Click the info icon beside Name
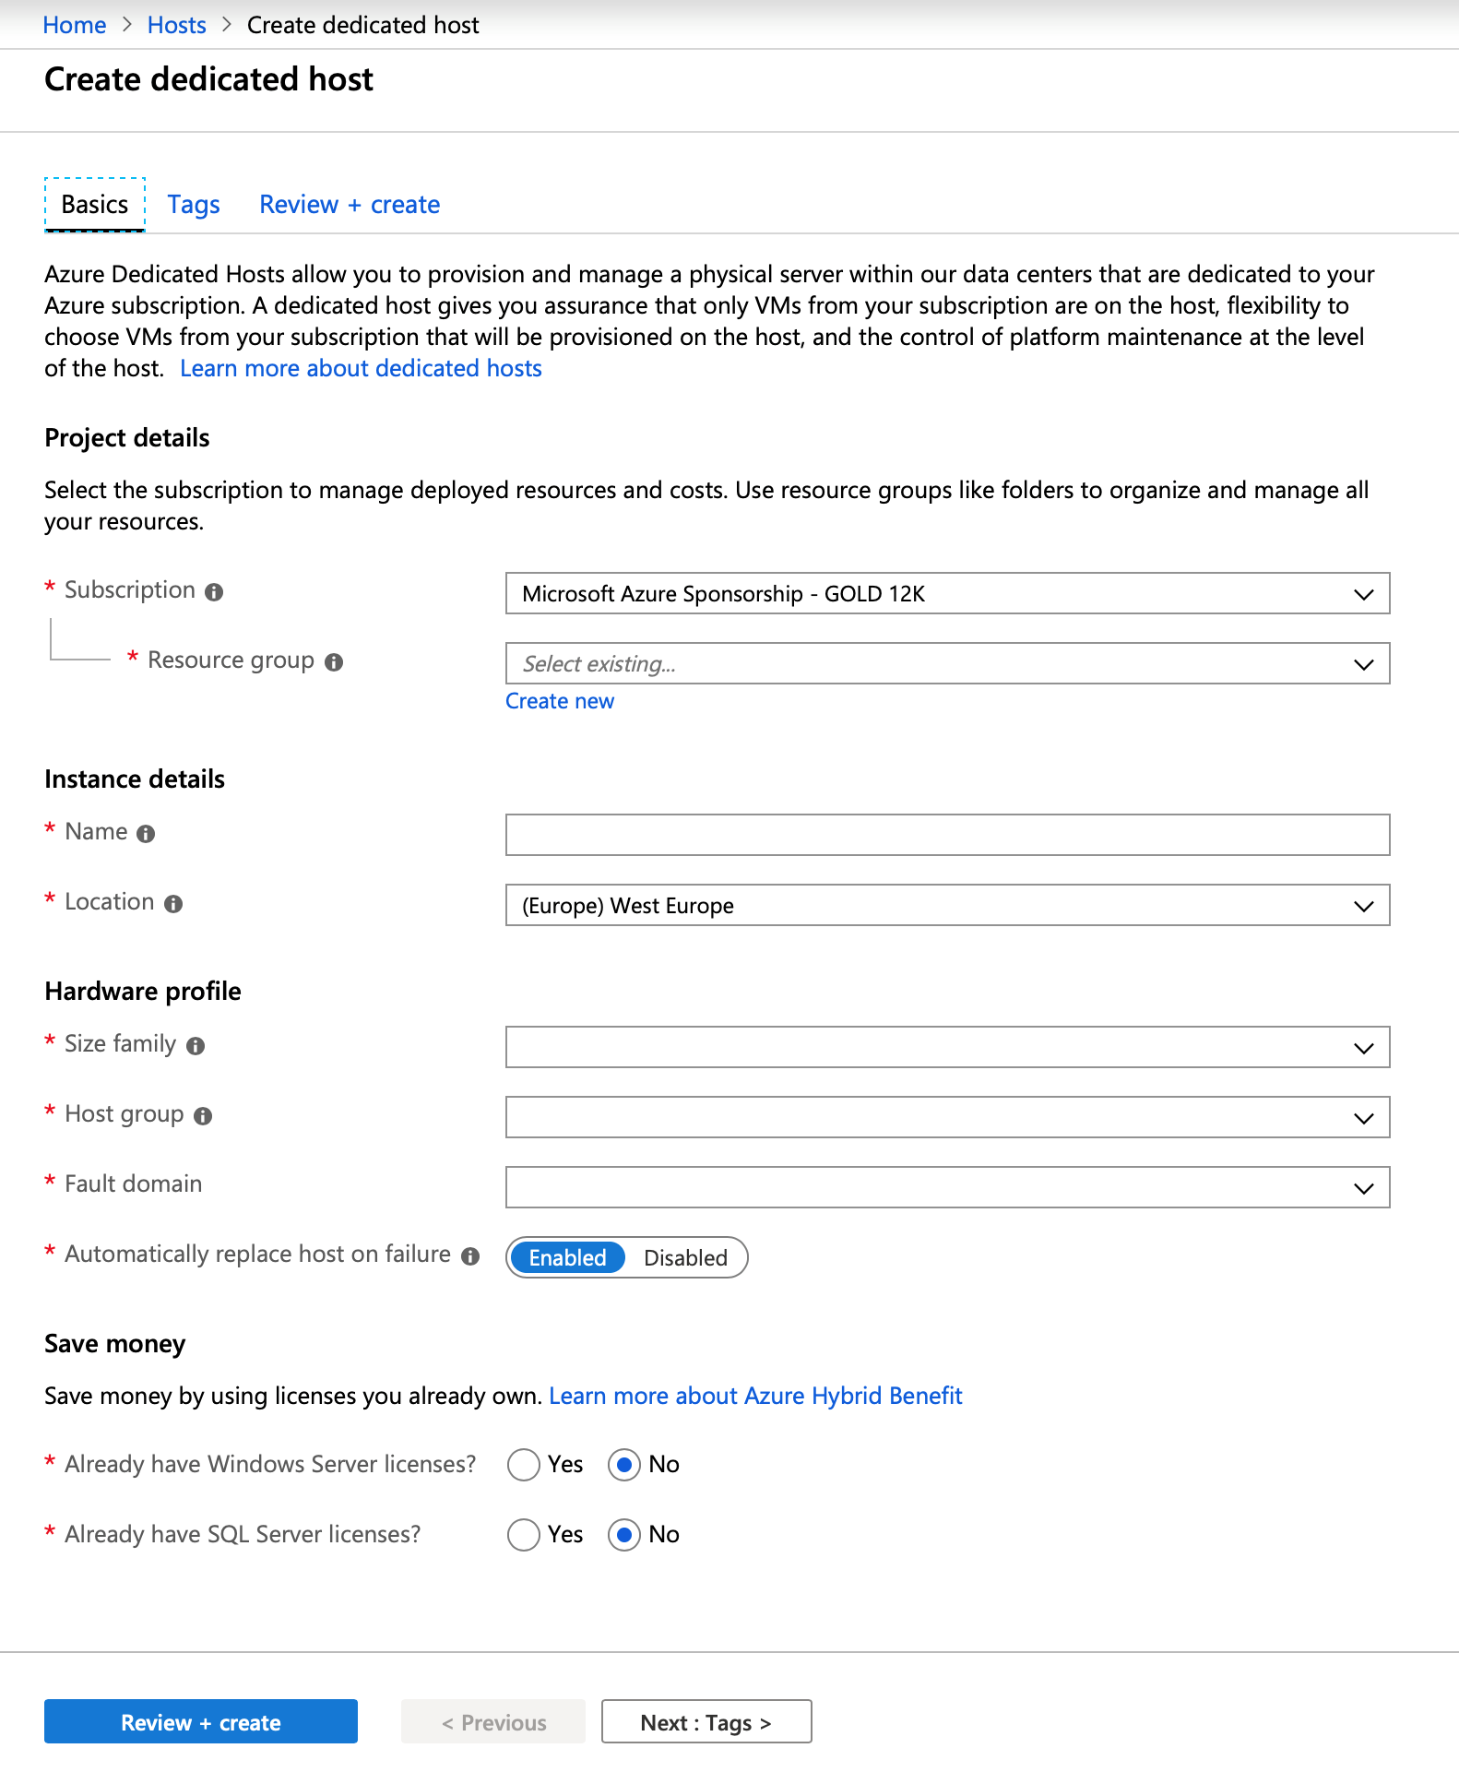1459x1784 pixels. click(x=146, y=834)
